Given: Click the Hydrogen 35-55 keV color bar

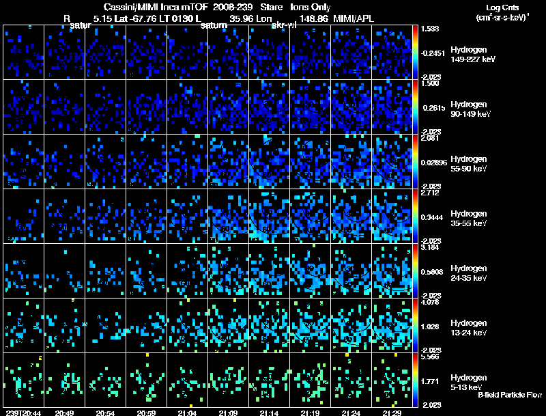Looking at the screenshot, I should pos(415,217).
